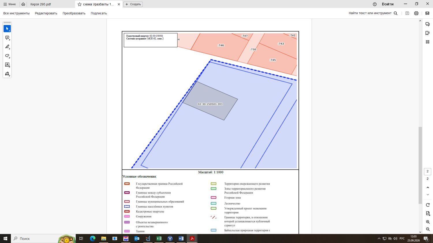Open the page display settings icon
Viewport: 433px width, 243px height.
coord(428,213)
